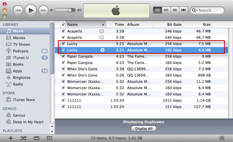Screen dimensions: 233x142
Task: Uncheck Paper Gangsta at 256 kbps
Action: (x=63, y=56)
